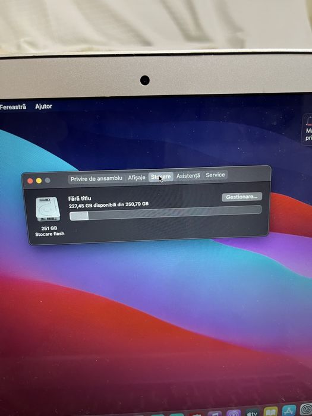This screenshot has width=312, height=416.
Task: Open Books app from the dock
Action: point(270,411)
